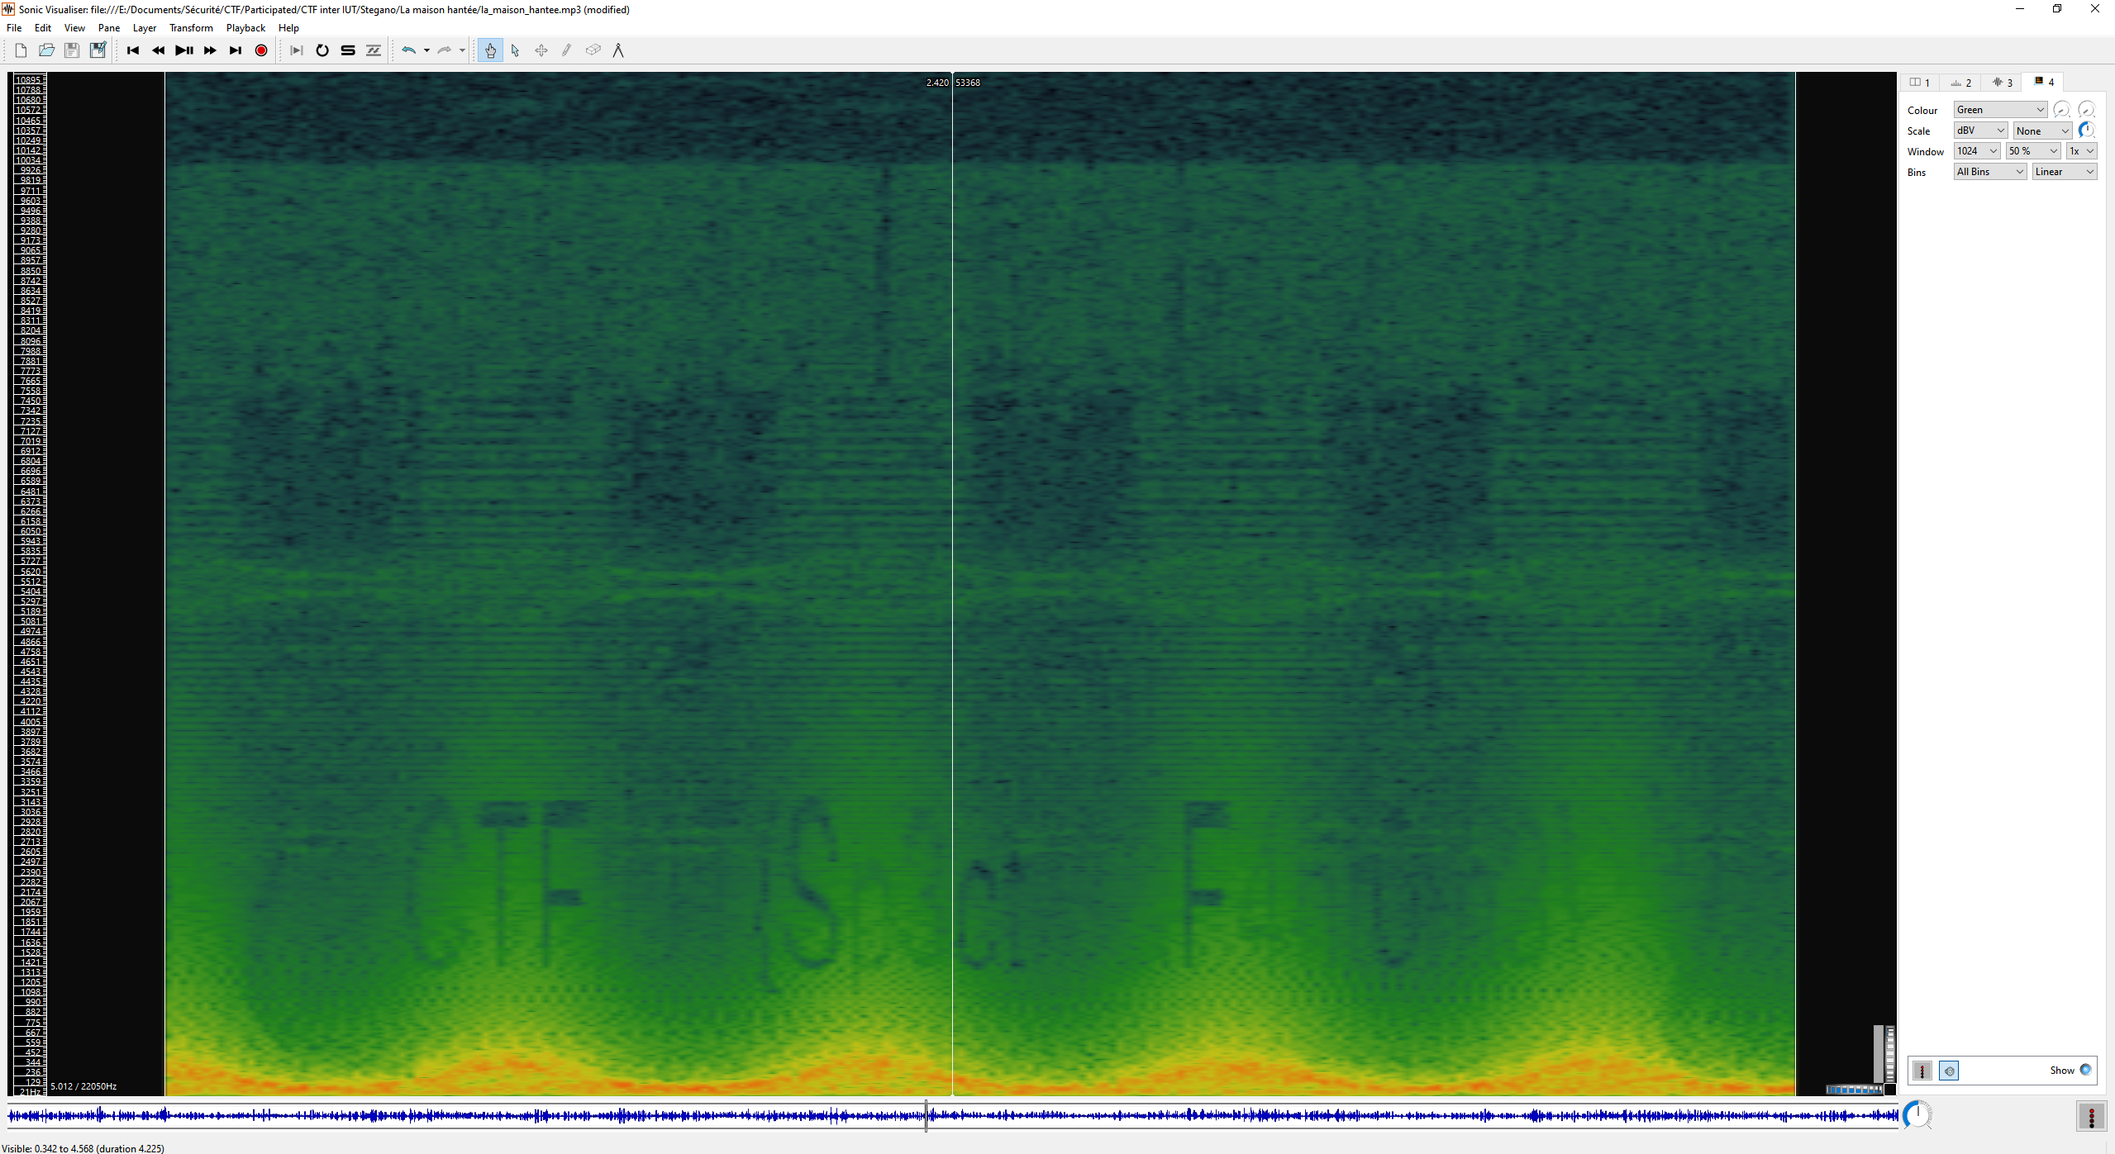
Task: Select the Navigate hand tool
Action: (490, 50)
